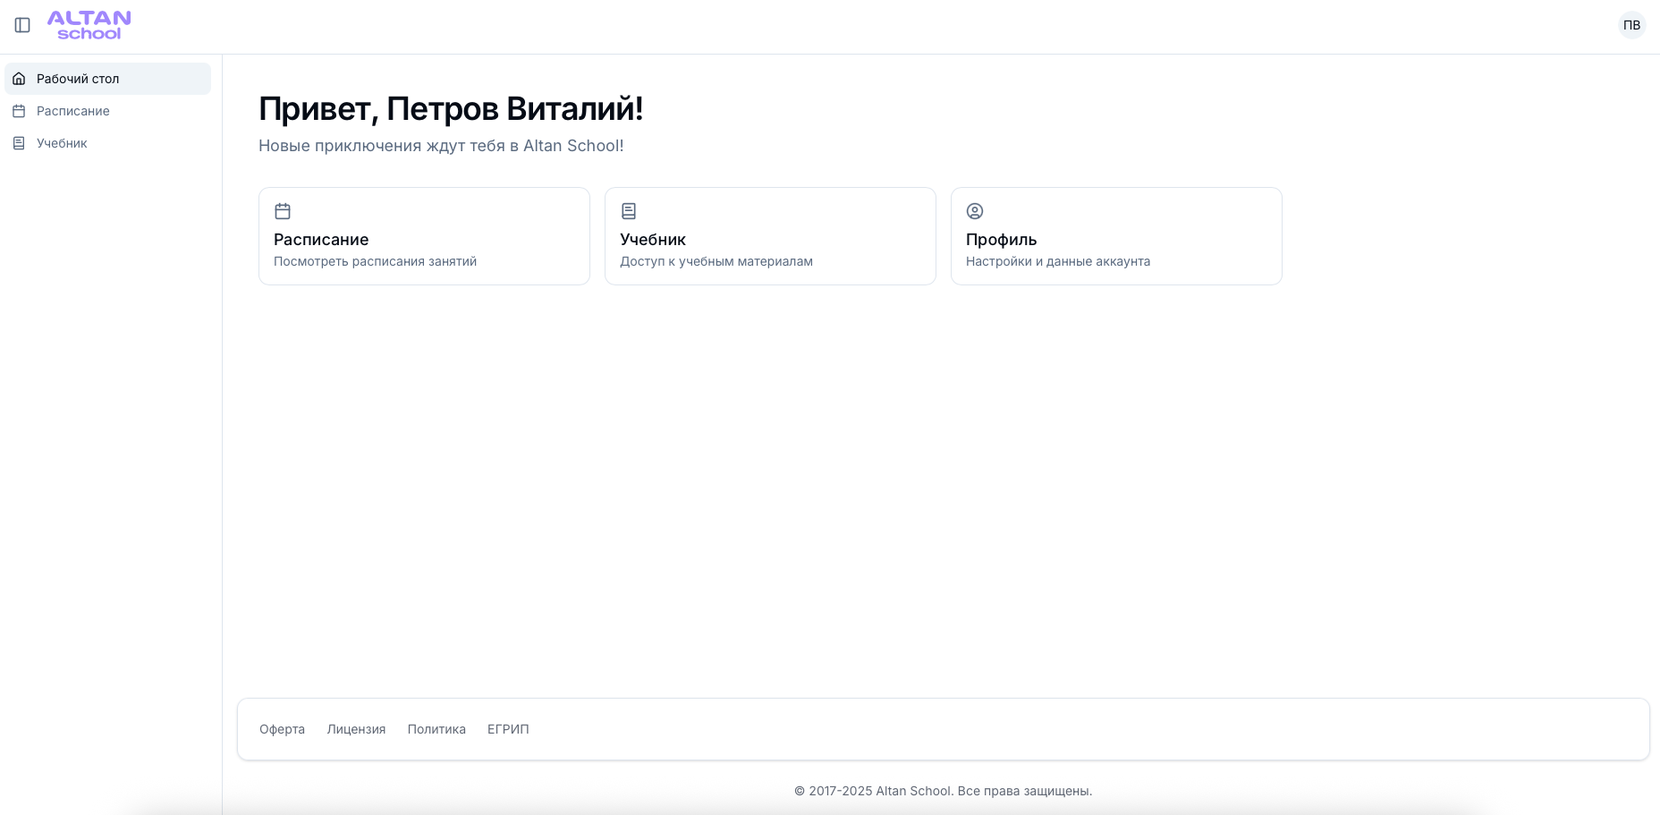Collapse the sidebar with the panel toggle icon

pyautogui.click(x=23, y=25)
